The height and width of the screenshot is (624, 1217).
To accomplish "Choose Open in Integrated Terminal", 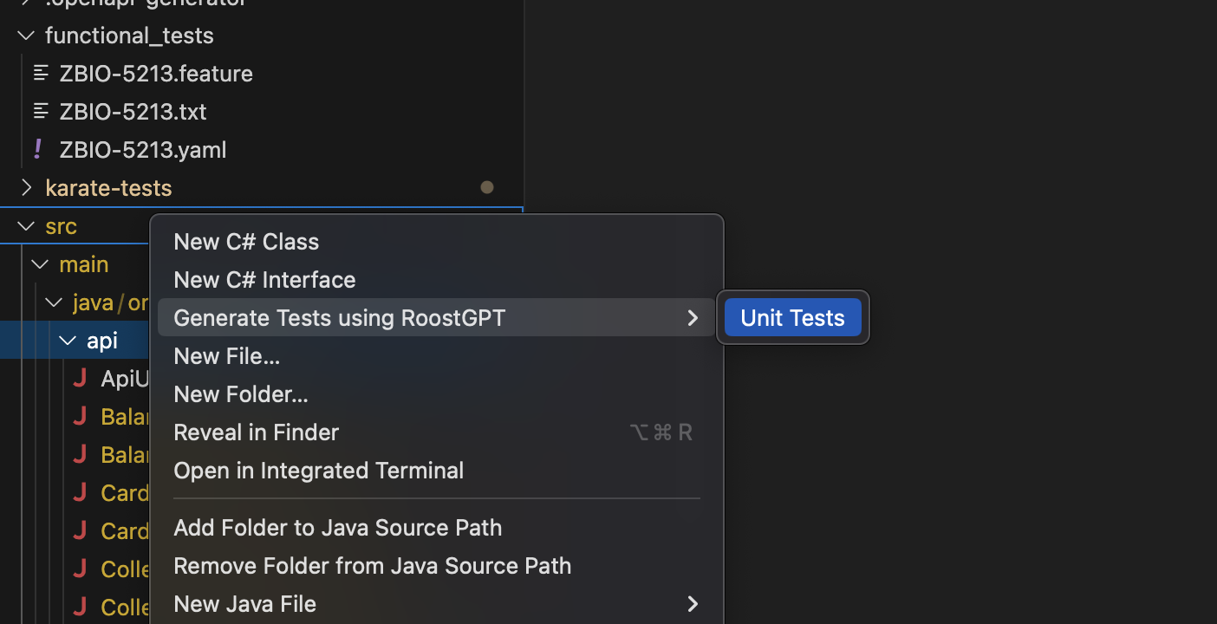I will pyautogui.click(x=318, y=470).
